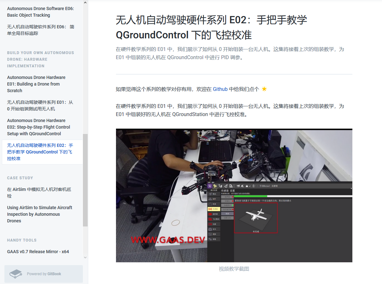Click the Powered by GitBook button

[43, 274]
